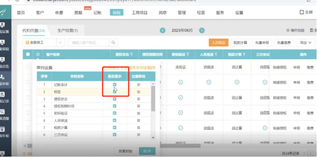Click page number 1 in pagination
The height and width of the screenshot is (157, 317).
point(310,153)
